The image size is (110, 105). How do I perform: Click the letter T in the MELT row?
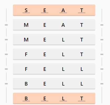(82, 40)
